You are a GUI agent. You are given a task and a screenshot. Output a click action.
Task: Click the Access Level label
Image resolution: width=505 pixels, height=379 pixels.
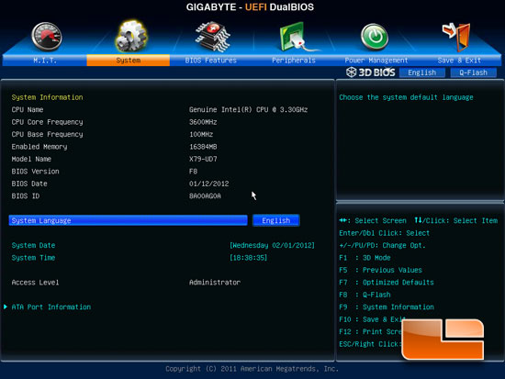pyautogui.click(x=35, y=283)
